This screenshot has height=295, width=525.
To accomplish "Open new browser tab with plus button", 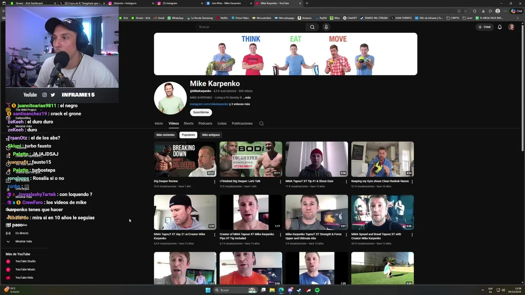I will pyautogui.click(x=307, y=3).
